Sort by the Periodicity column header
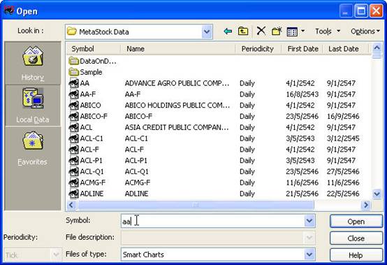This screenshot has width=387, height=265. point(258,49)
